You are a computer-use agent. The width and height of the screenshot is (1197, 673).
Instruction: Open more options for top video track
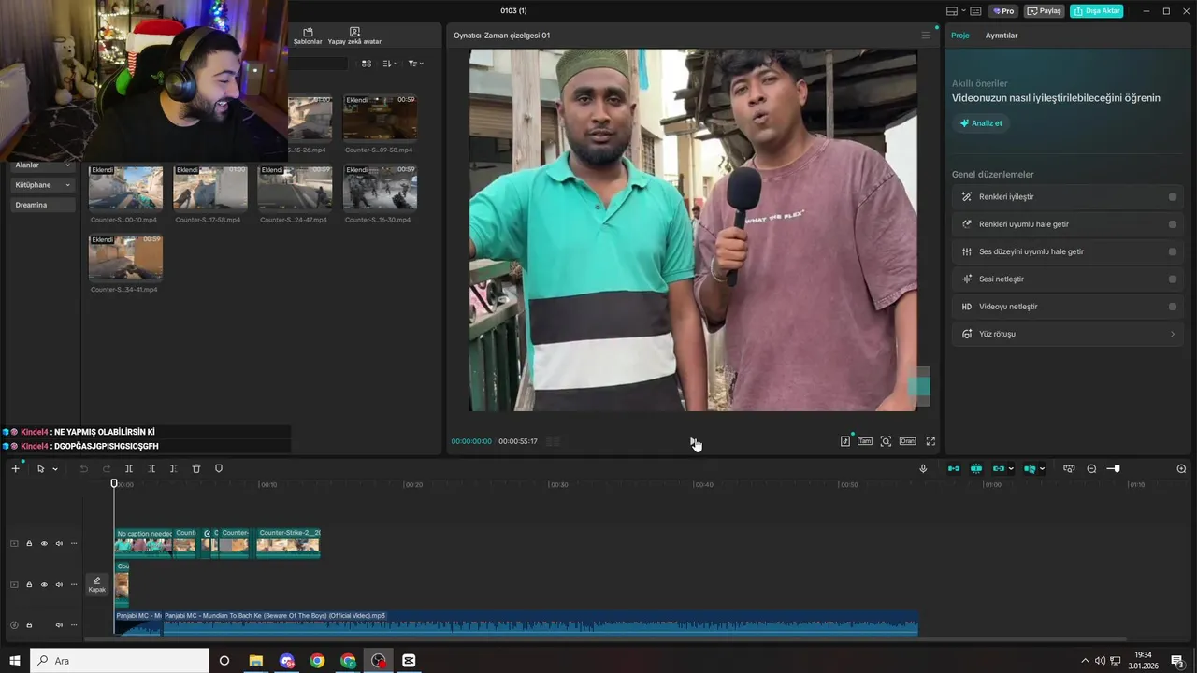74,543
